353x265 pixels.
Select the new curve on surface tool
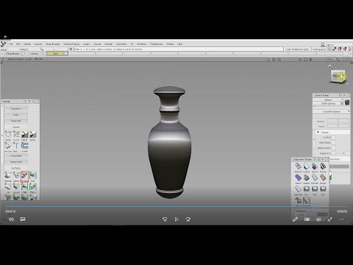(8, 146)
